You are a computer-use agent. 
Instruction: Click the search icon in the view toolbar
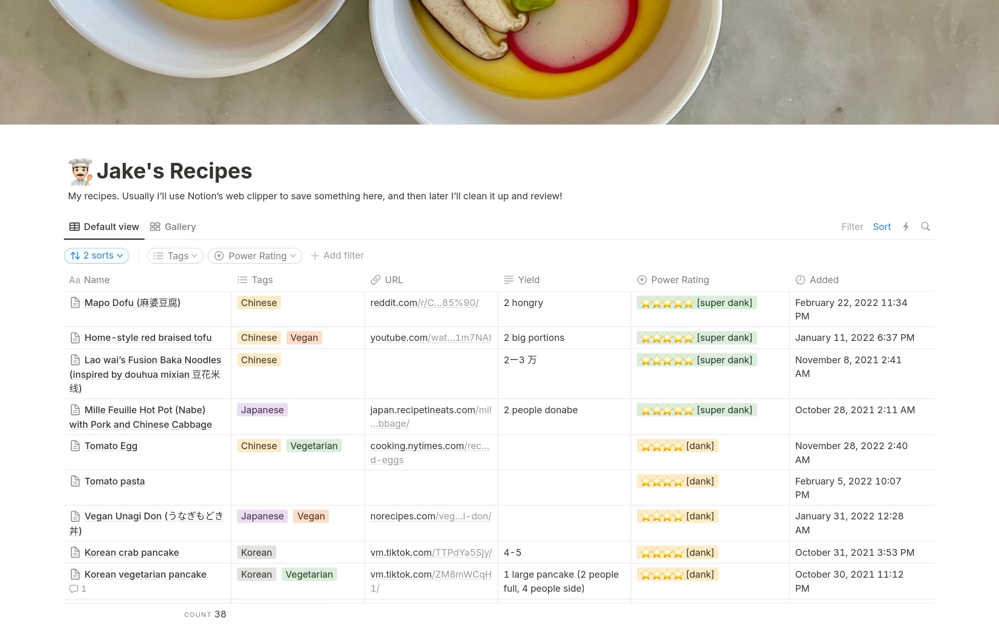[x=926, y=226]
